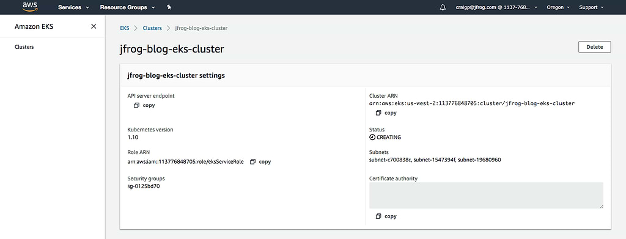Go to EKS breadcrumb link
The height and width of the screenshot is (239, 626).
point(125,28)
